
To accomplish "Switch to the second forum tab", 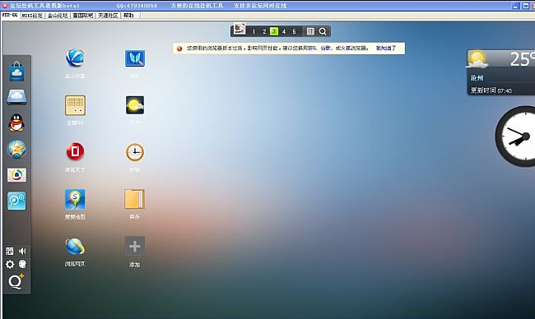I will tap(32, 16).
